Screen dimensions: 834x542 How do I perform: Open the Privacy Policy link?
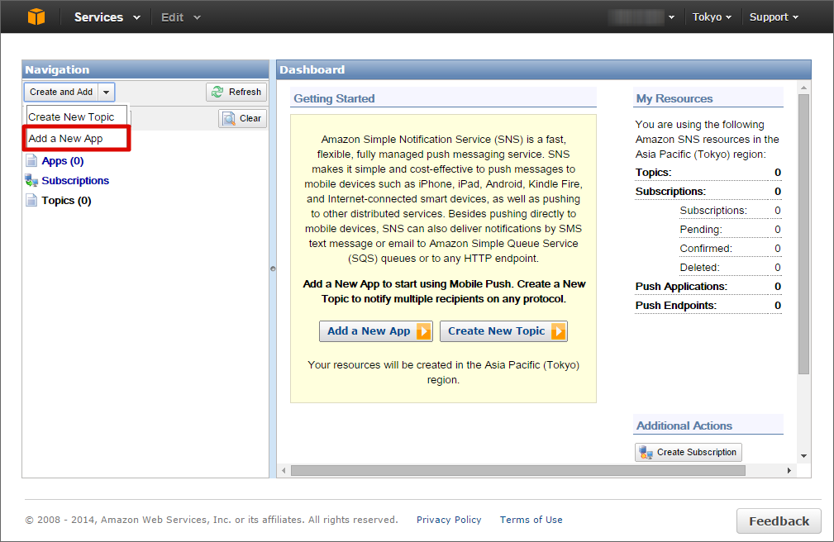coord(449,520)
